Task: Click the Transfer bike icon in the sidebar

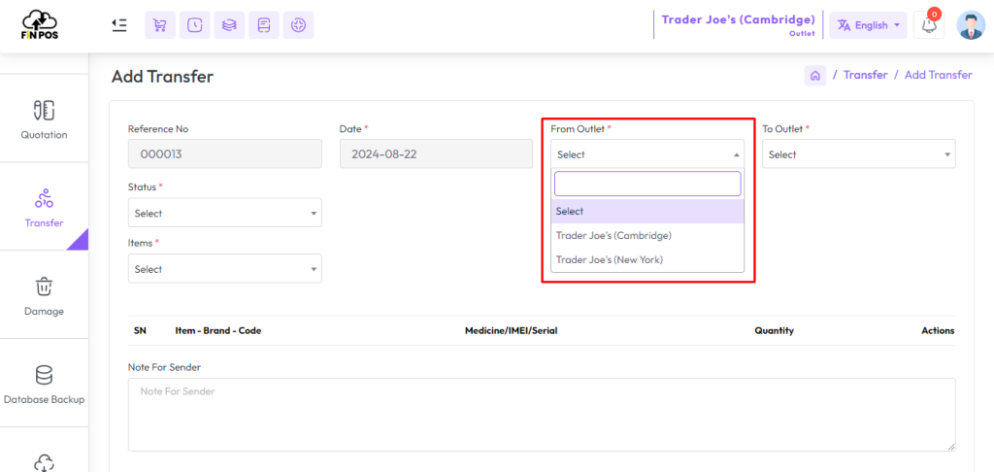Action: (x=44, y=198)
